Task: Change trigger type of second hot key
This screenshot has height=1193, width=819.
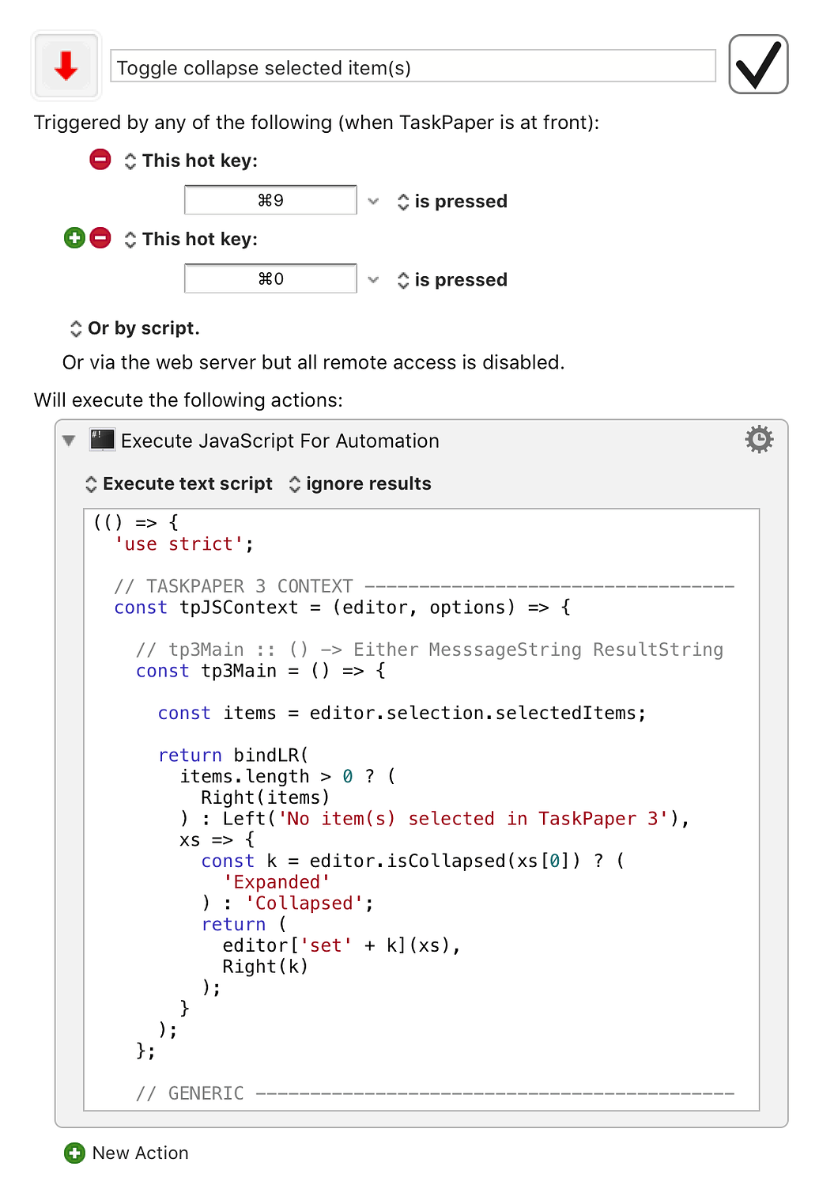Action: (130, 239)
